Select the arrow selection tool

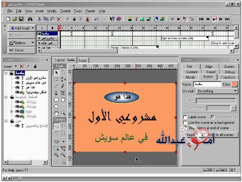pos(56,72)
